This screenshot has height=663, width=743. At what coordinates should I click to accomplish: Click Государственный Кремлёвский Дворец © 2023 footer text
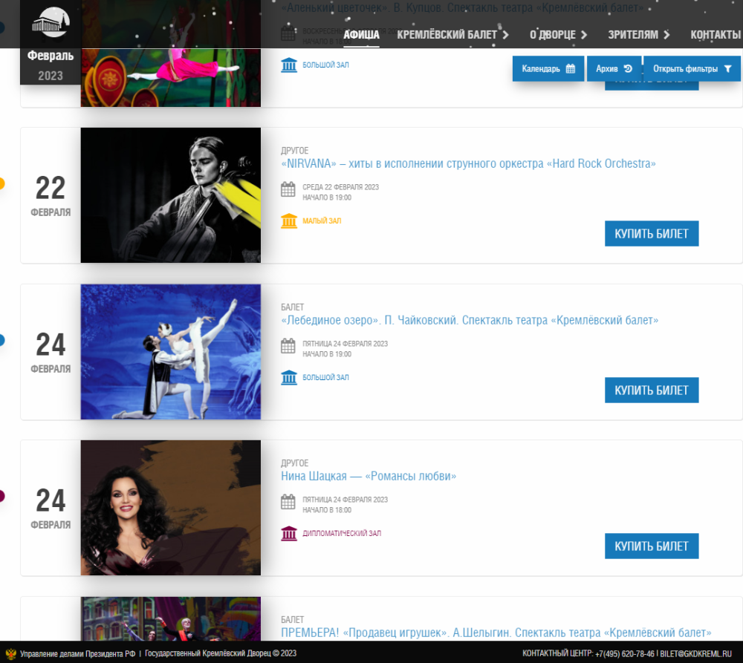pyautogui.click(x=221, y=653)
